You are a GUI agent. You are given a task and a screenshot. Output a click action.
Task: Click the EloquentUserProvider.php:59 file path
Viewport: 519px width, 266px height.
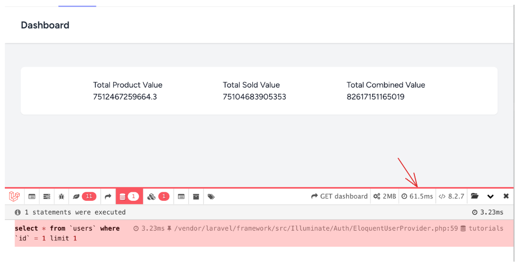click(316, 228)
